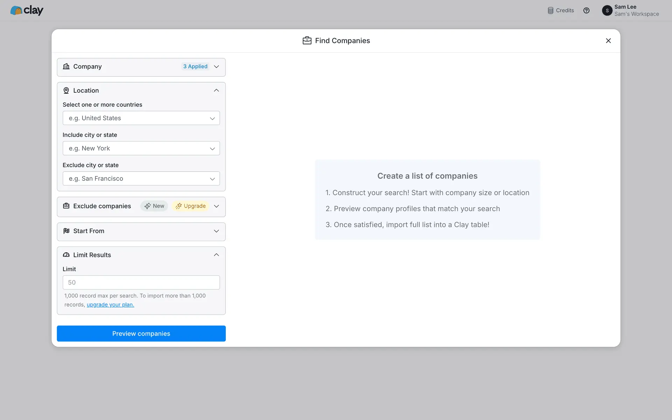Expand the Start From section
672x420 pixels.
click(216, 231)
